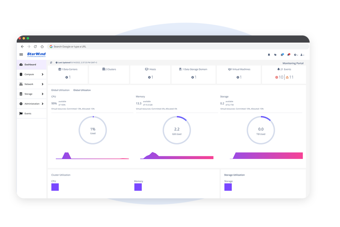Screen dimensions: 340x227
Task: Click the bookmark icon in top bar
Action: tap(269, 55)
